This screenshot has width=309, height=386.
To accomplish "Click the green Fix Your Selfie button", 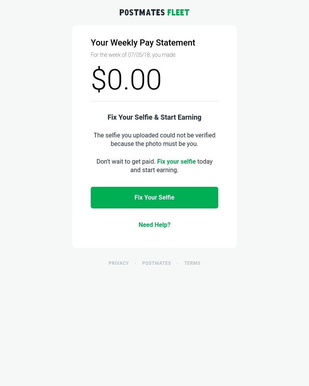I will (x=154, y=197).
